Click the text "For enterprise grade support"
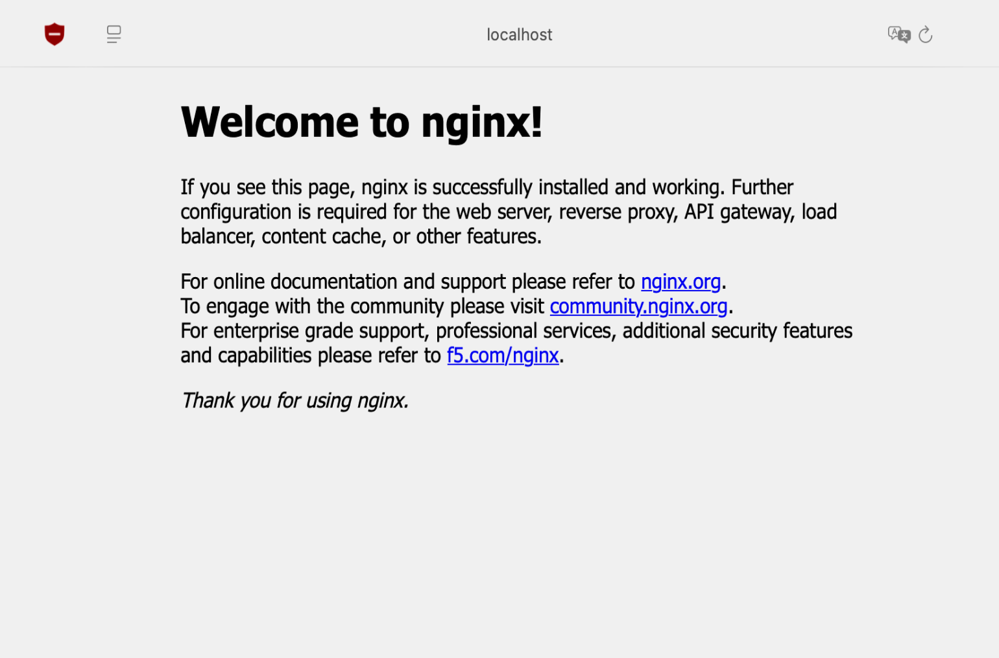The image size is (999, 658). click(x=304, y=331)
